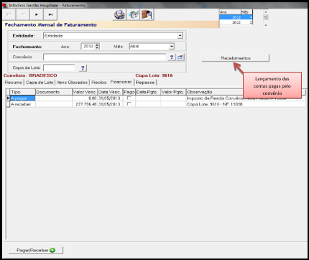The width and height of the screenshot is (309, 260).
Task: Open the Itens Glosados tab
Action: click(73, 83)
